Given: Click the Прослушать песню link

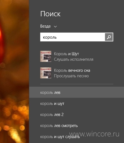Looking at the screenshot, I should pyautogui.click(x=71, y=76).
